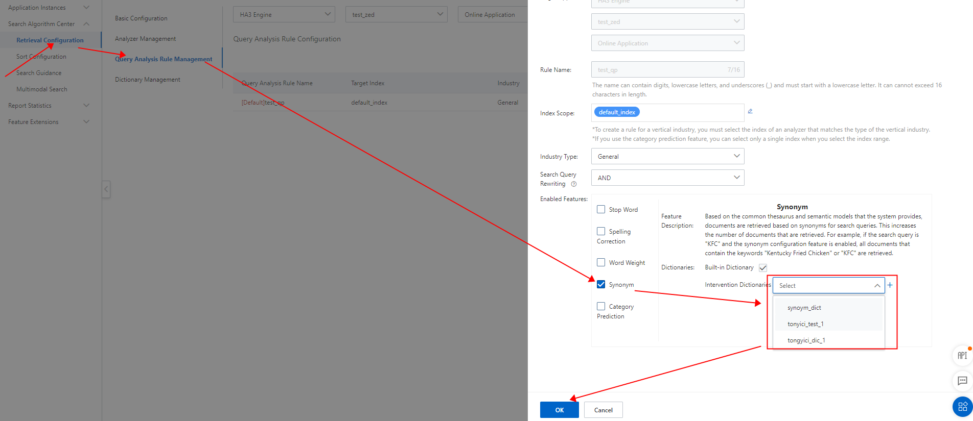The image size is (973, 421).
Task: Uncheck the Synonym feature checkbox
Action: (x=601, y=284)
